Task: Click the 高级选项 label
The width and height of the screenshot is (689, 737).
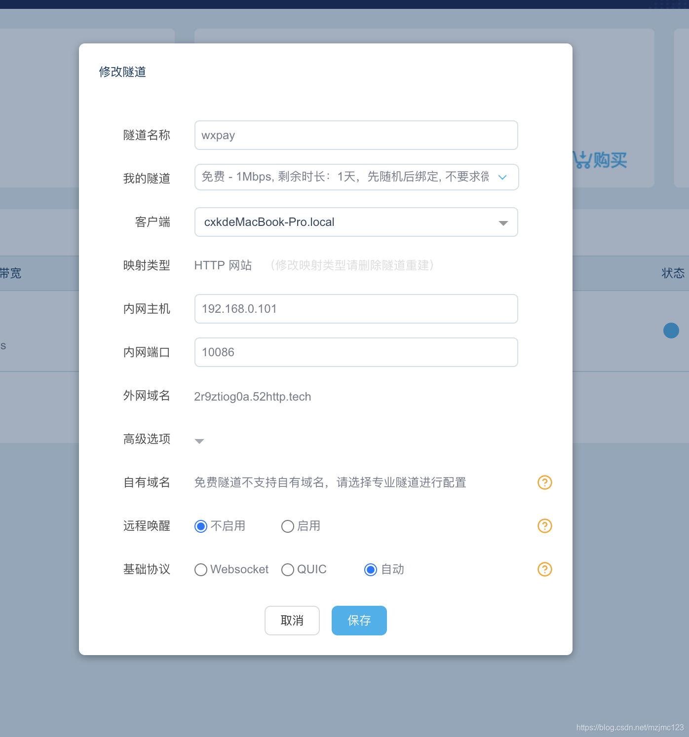Action: tap(147, 439)
